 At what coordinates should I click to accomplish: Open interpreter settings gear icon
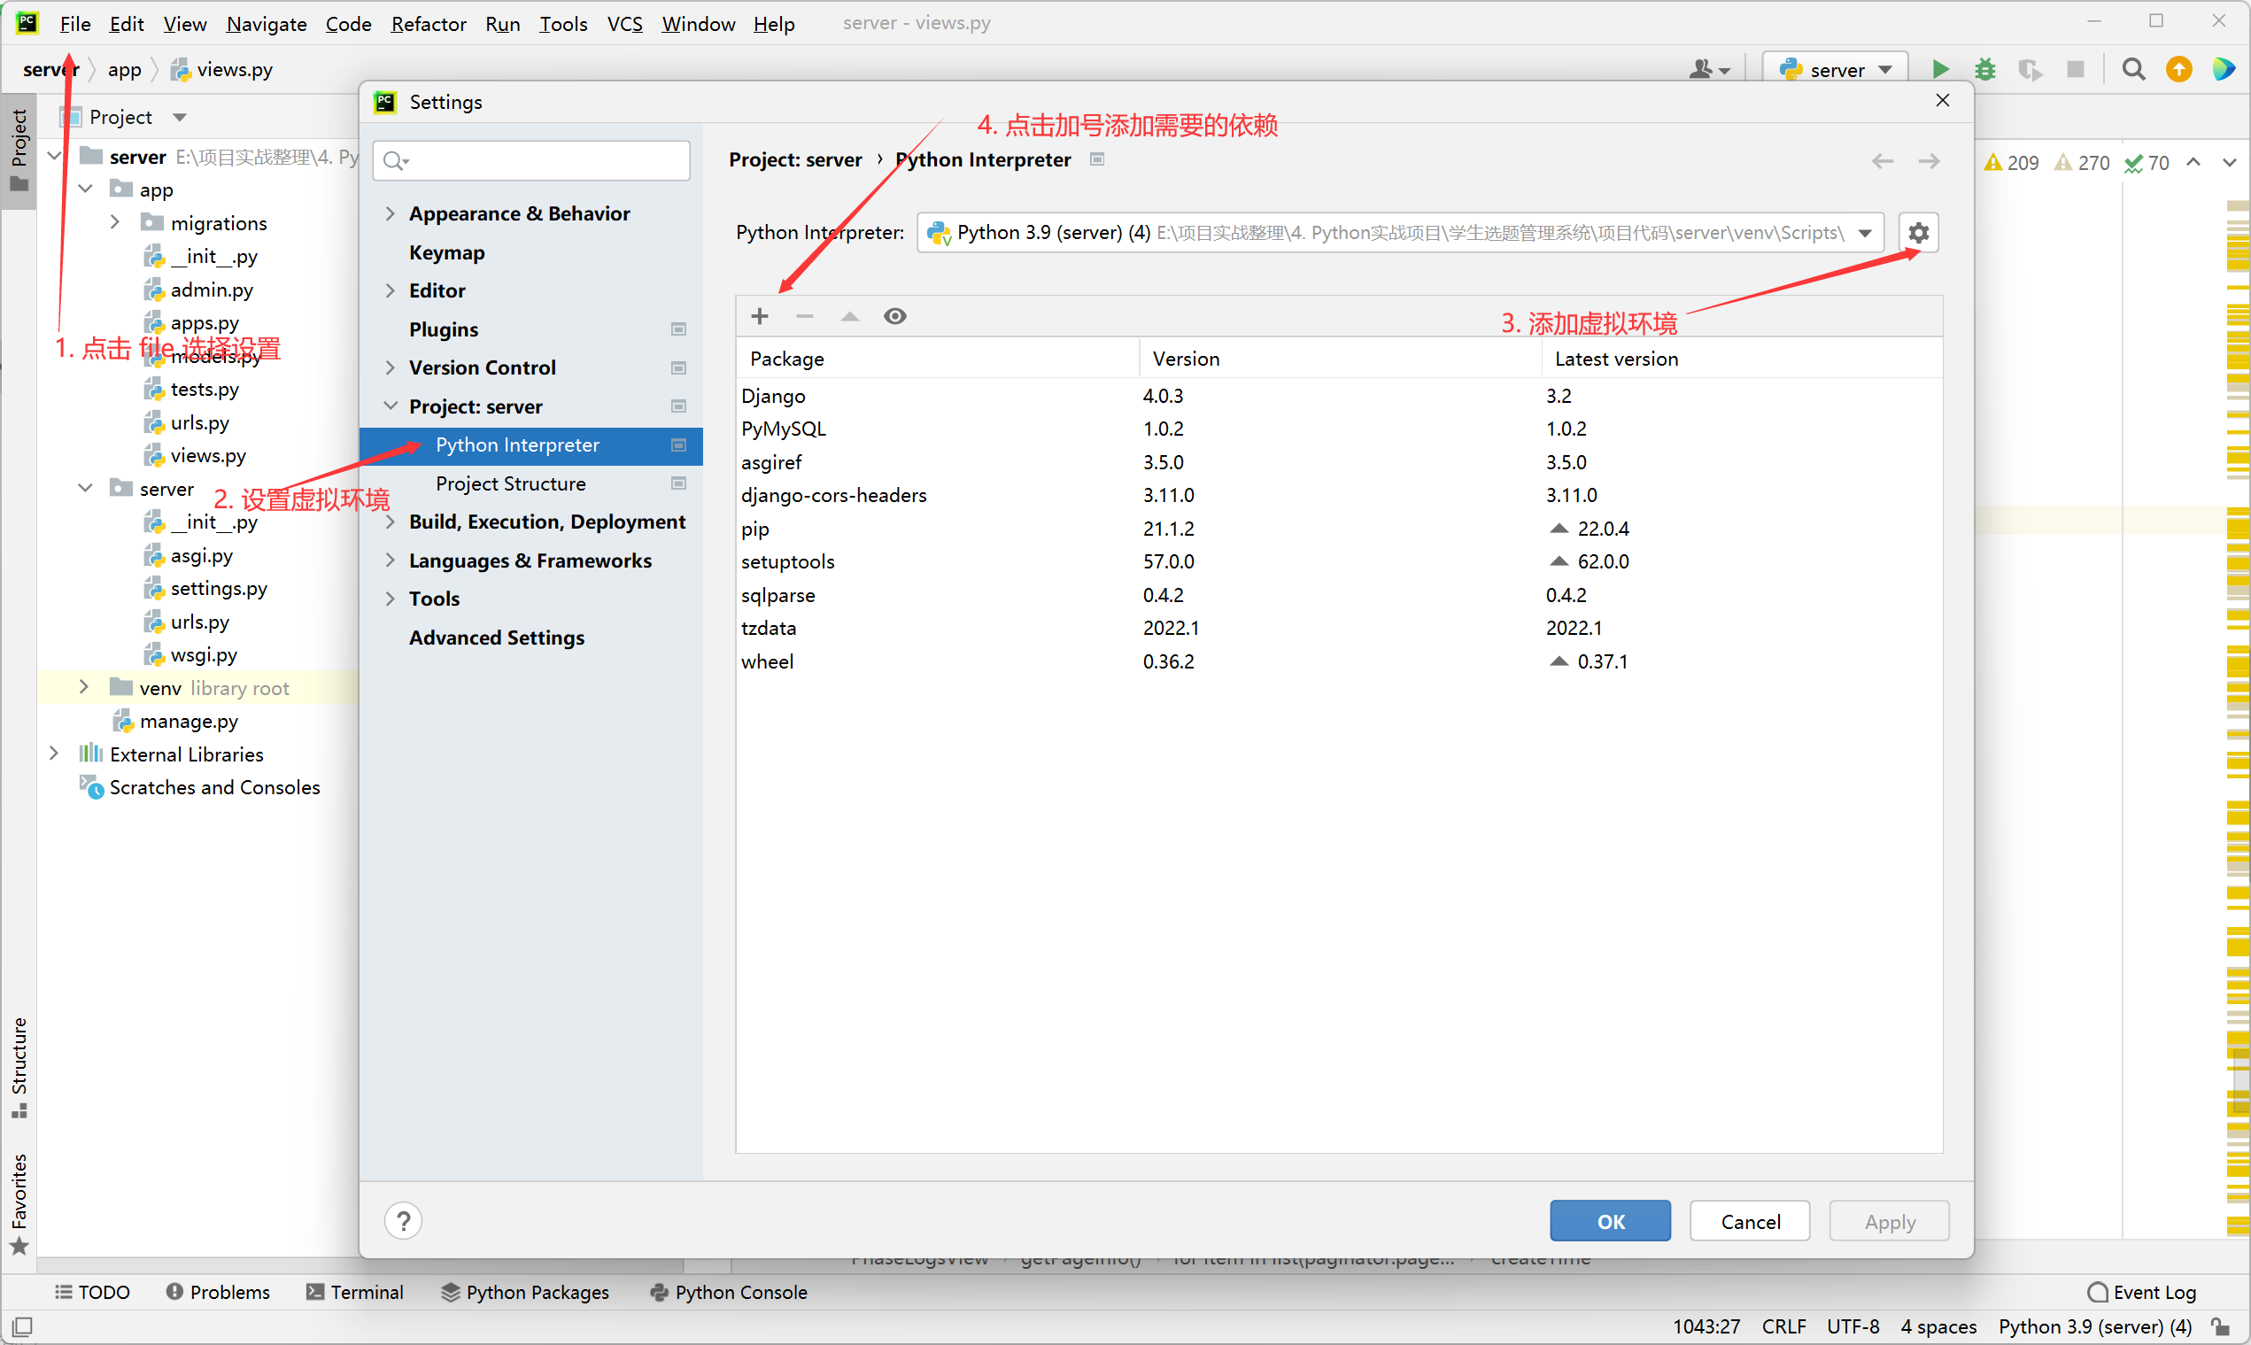1917,233
